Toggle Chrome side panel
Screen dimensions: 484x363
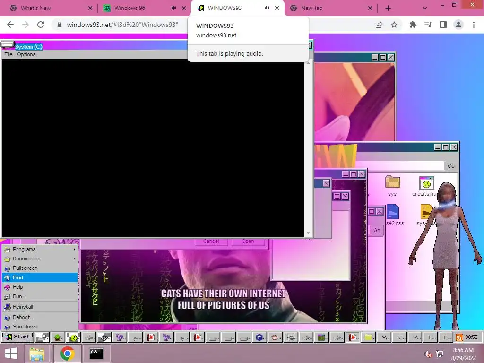[x=443, y=25]
